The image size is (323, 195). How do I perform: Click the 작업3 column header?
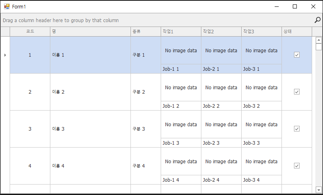click(x=262, y=31)
